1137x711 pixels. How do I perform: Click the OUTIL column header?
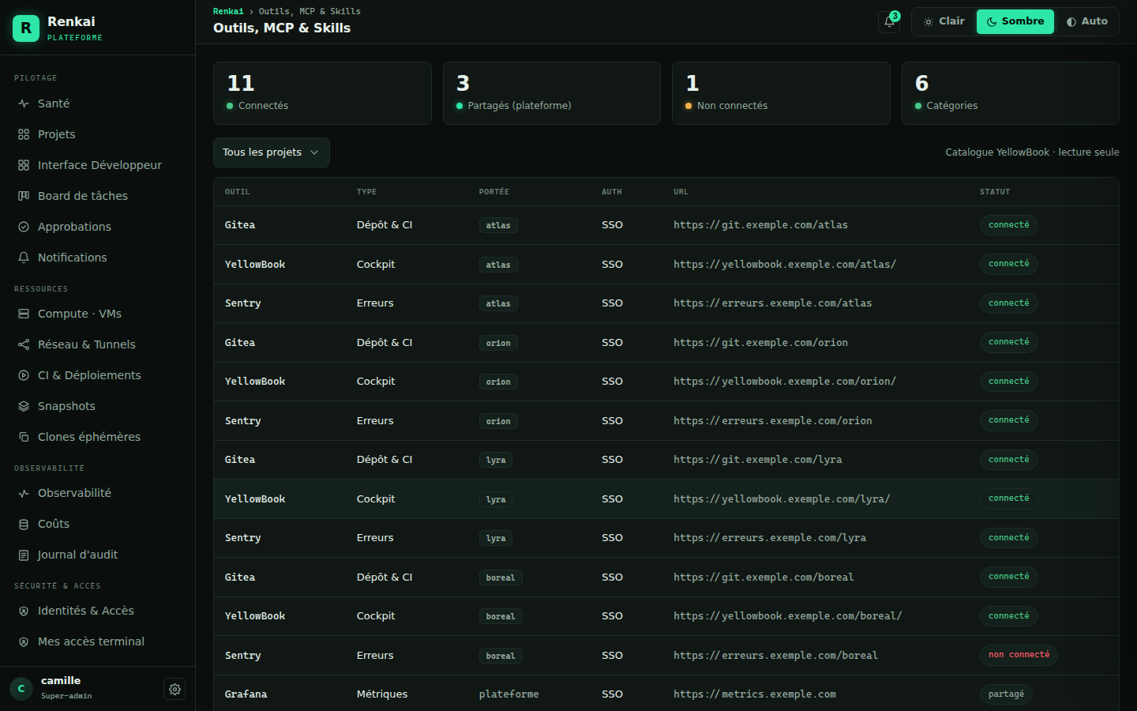click(x=237, y=192)
